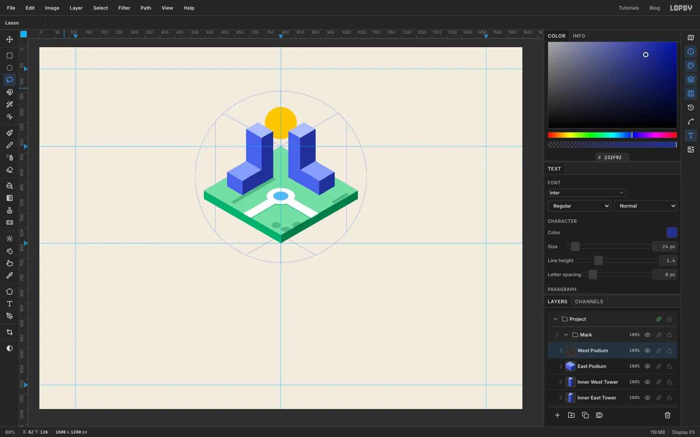
Task: Delete layer with trash icon
Action: click(x=668, y=415)
